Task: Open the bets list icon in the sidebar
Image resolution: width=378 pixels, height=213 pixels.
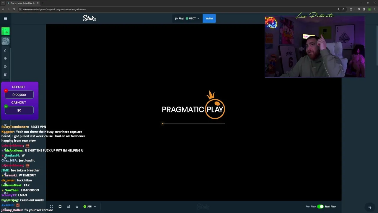Action: [5, 75]
